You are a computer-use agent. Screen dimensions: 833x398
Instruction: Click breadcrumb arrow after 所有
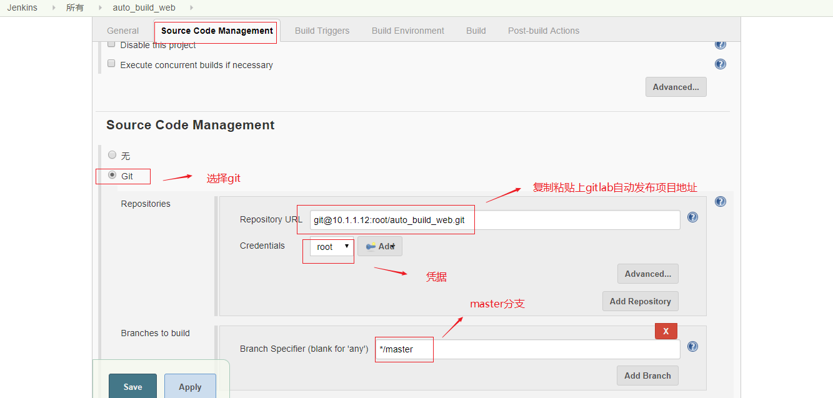[x=100, y=7]
